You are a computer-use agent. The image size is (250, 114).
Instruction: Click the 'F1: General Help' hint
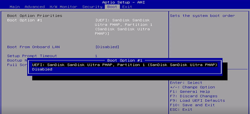[190, 92]
